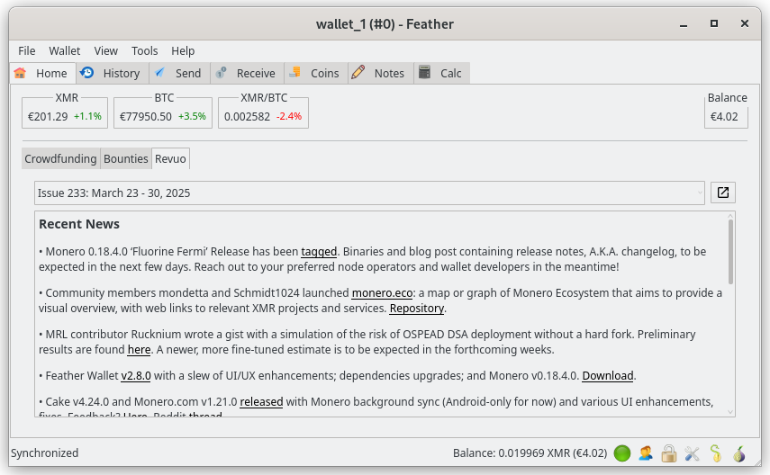Follow the 'here' link for preliminary results

pyautogui.click(x=139, y=350)
